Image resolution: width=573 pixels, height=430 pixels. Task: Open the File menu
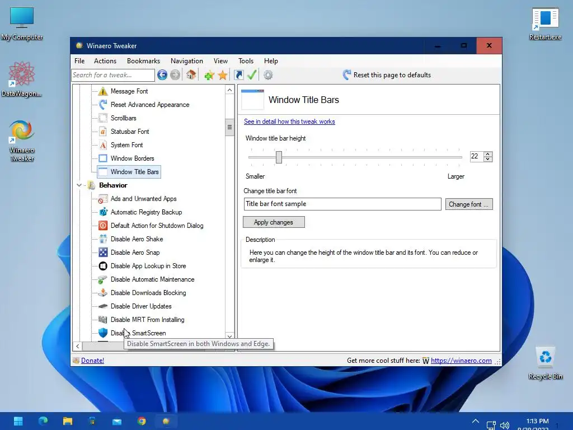pos(79,61)
